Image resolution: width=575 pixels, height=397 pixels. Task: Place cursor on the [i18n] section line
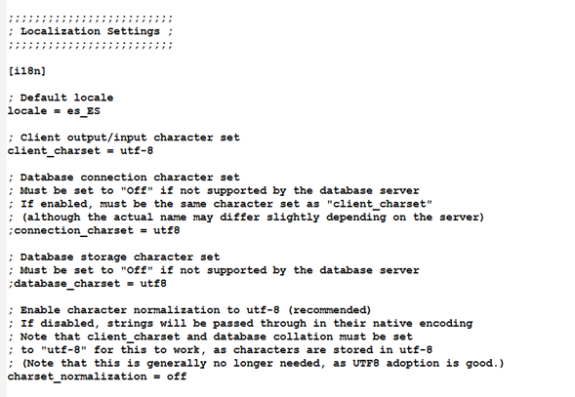pos(27,71)
